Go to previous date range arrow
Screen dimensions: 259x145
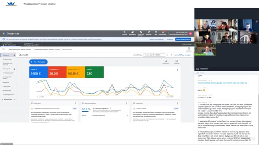pyautogui.click(x=167, y=55)
